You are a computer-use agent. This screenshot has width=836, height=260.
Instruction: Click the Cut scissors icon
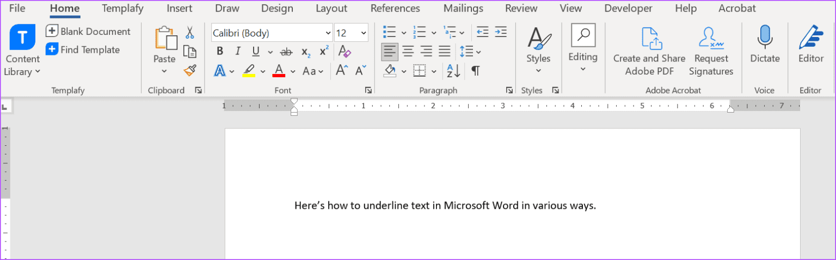(x=189, y=33)
